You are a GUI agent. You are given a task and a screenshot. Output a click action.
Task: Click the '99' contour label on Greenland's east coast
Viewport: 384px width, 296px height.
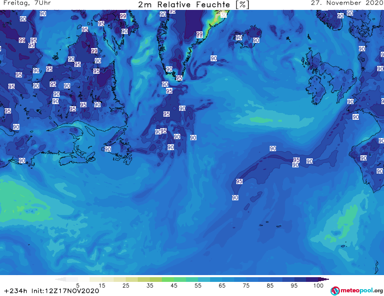(x=200, y=35)
